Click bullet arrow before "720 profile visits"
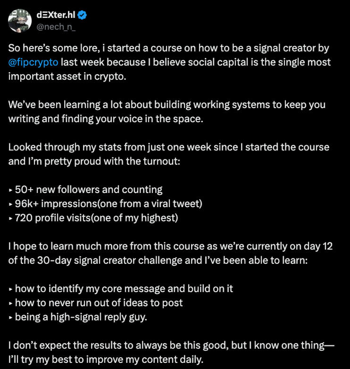Image resolution: width=350 pixels, height=369 pixels. [11, 218]
